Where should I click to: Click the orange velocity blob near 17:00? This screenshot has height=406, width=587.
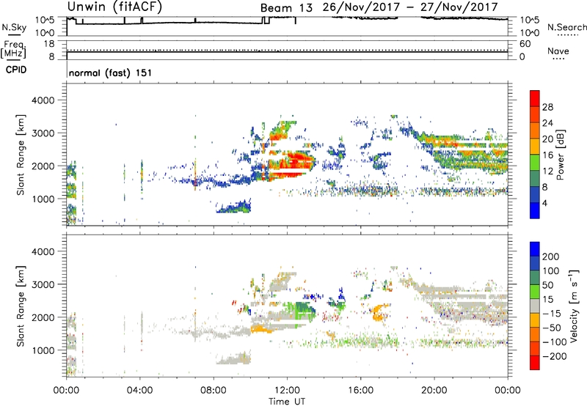[379, 312]
